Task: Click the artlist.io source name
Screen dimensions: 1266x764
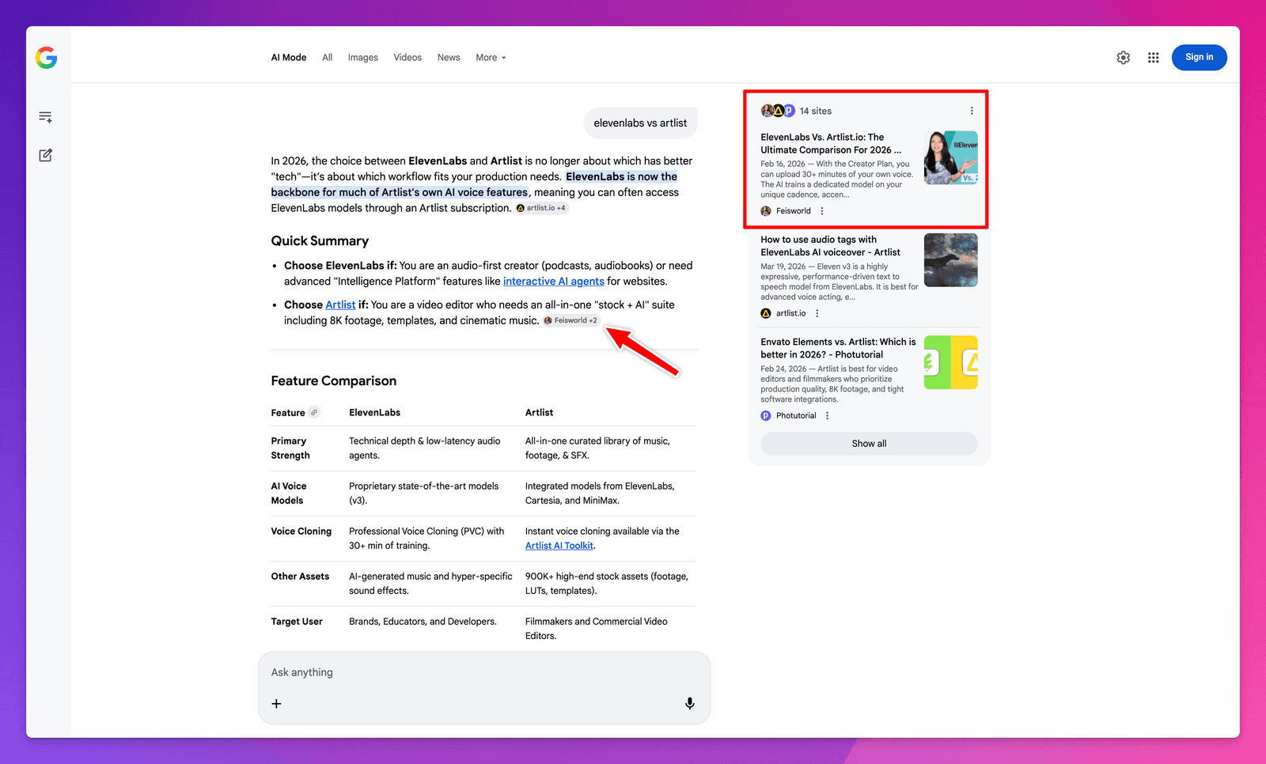Action: point(790,313)
